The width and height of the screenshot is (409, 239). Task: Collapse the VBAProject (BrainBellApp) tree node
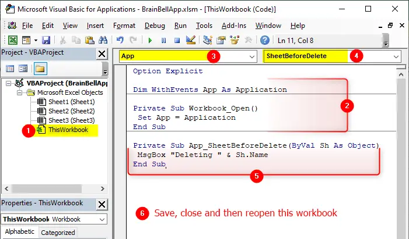(x=8, y=84)
